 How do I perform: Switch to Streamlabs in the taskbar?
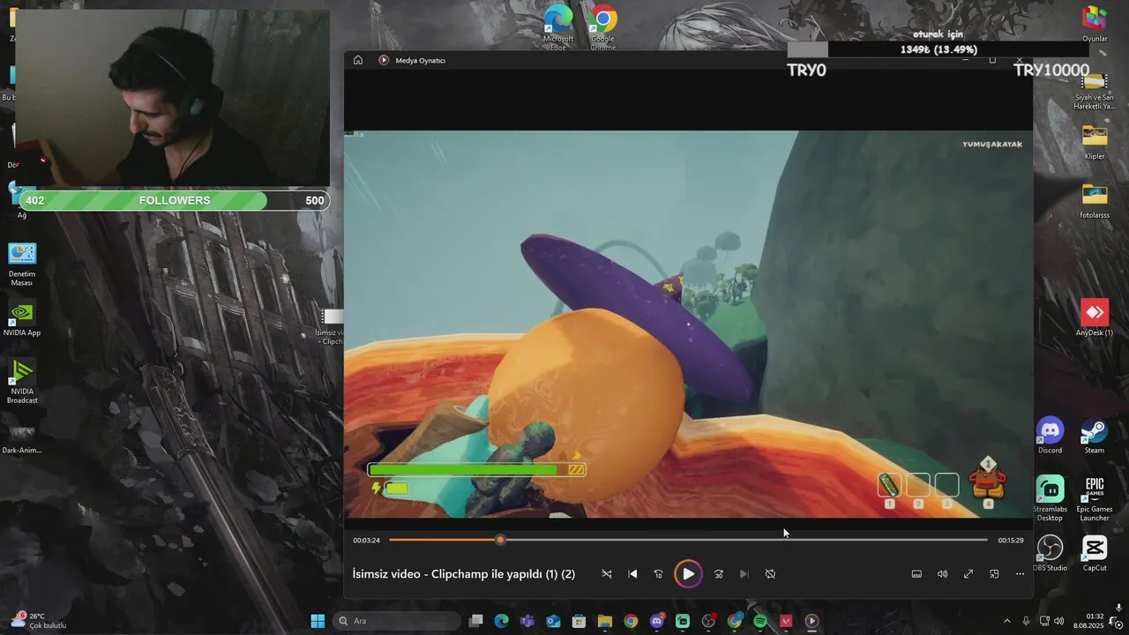[x=683, y=621]
